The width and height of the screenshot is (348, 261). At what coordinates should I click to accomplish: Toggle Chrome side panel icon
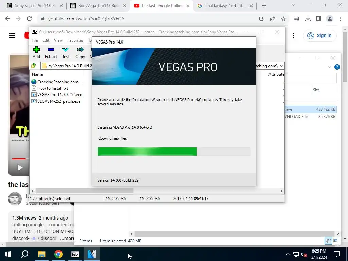(319, 19)
